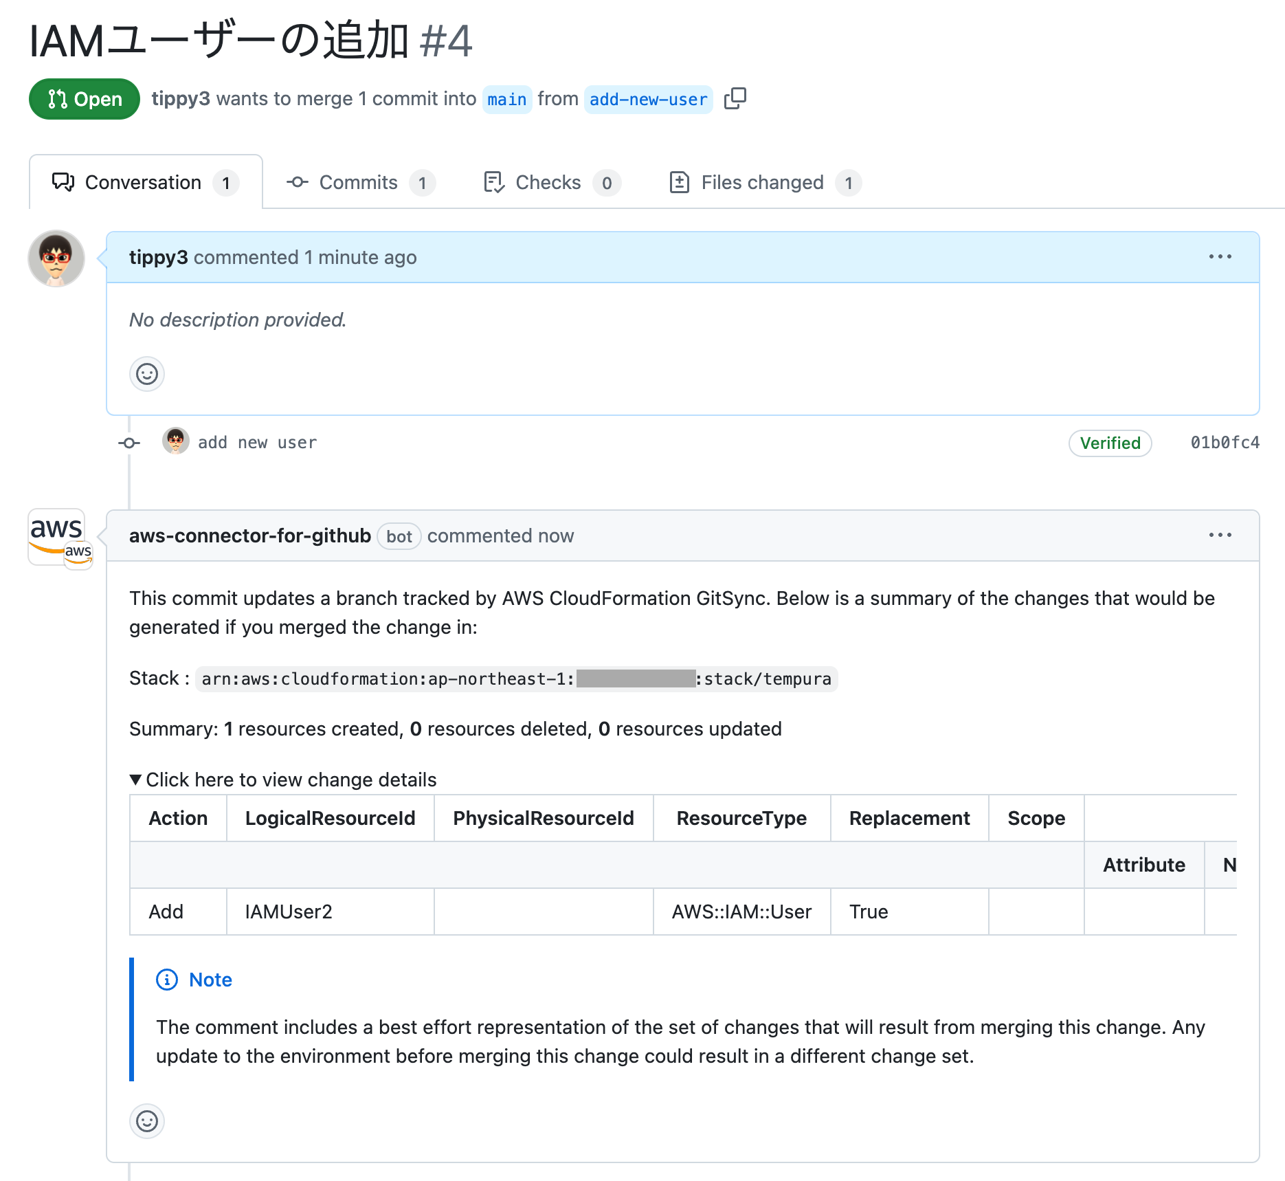Click the Replacement column header

pyautogui.click(x=910, y=818)
